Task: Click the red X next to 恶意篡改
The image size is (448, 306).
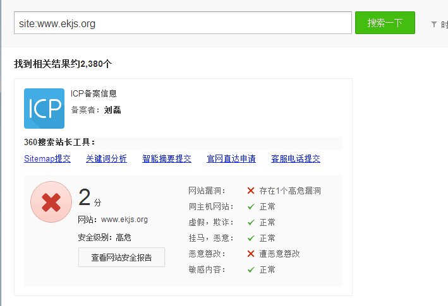Action: 251,254
